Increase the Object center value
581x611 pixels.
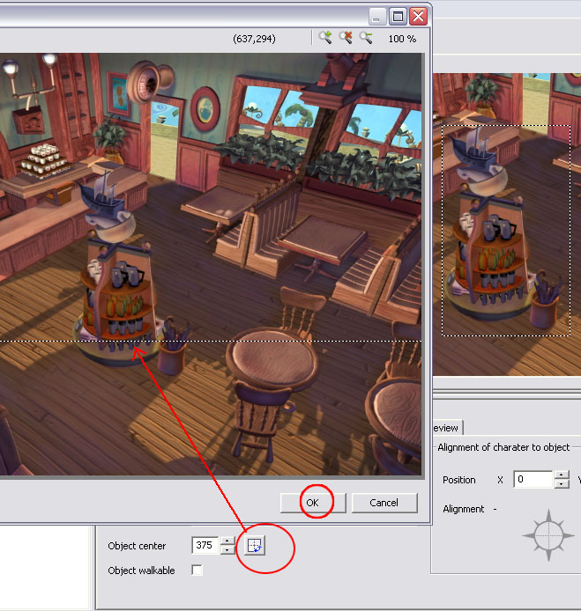coord(227,541)
